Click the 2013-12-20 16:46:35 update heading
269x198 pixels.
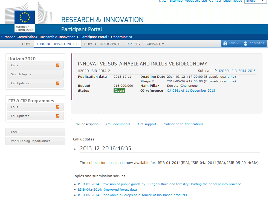coord(106,148)
